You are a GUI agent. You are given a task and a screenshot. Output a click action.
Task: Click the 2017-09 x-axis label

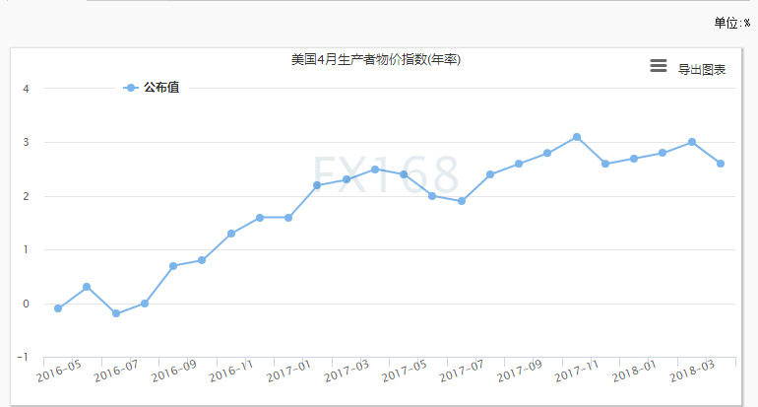click(x=520, y=372)
